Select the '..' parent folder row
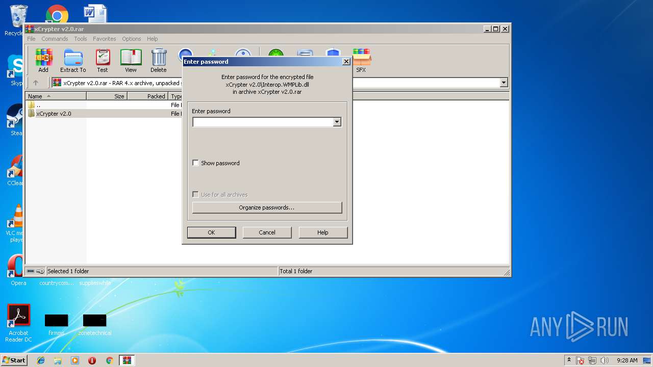The width and height of the screenshot is (653, 367). click(104, 105)
